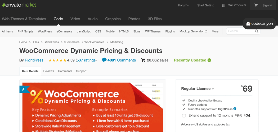Select WordPress in subnavigation bar
This screenshot has width=278, height=132.
[45, 31]
